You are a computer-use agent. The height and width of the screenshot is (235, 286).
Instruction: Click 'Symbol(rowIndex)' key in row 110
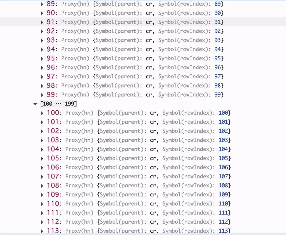[188, 204]
